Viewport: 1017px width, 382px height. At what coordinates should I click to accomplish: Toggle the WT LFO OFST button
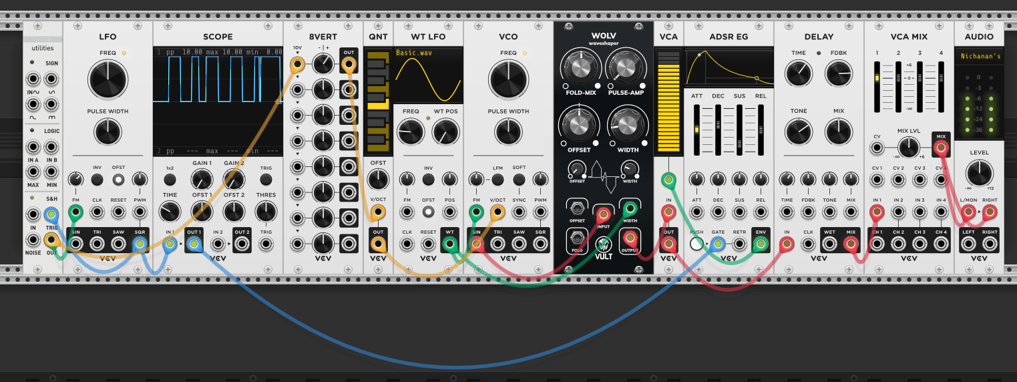(428, 212)
